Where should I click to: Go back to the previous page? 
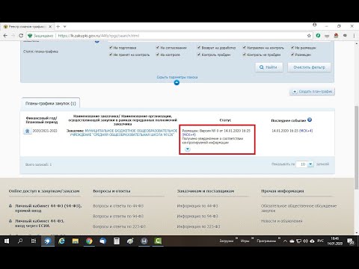tap(5, 36)
